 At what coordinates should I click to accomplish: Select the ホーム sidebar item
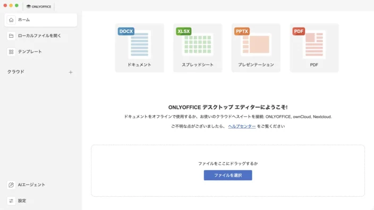pos(41,20)
